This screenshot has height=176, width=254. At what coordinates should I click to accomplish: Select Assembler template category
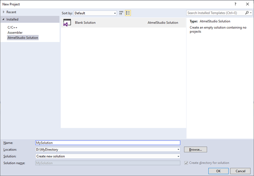point(15,32)
